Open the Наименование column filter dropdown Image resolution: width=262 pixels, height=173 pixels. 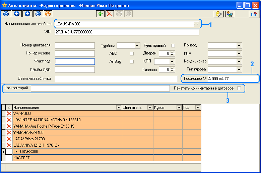point(119,108)
